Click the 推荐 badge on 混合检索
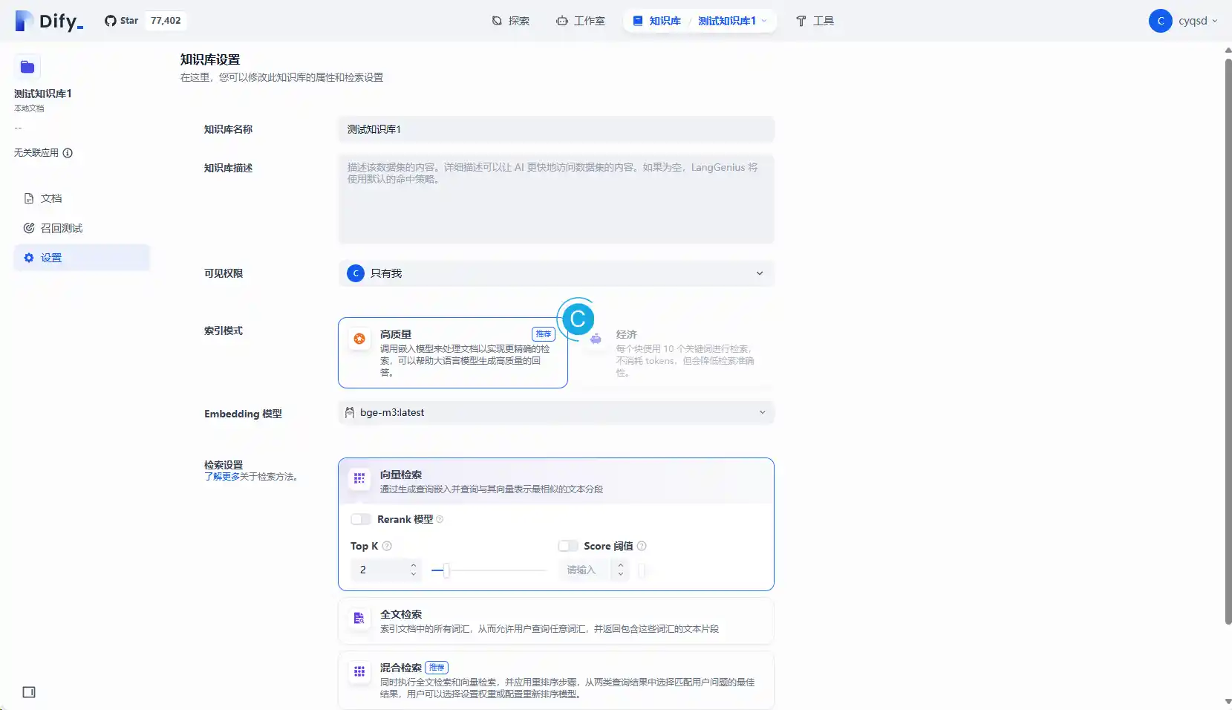Viewport: 1232px width, 710px height. [x=437, y=668]
